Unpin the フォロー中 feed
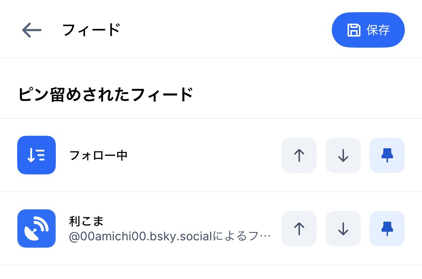This screenshot has width=422, height=279. 387,155
